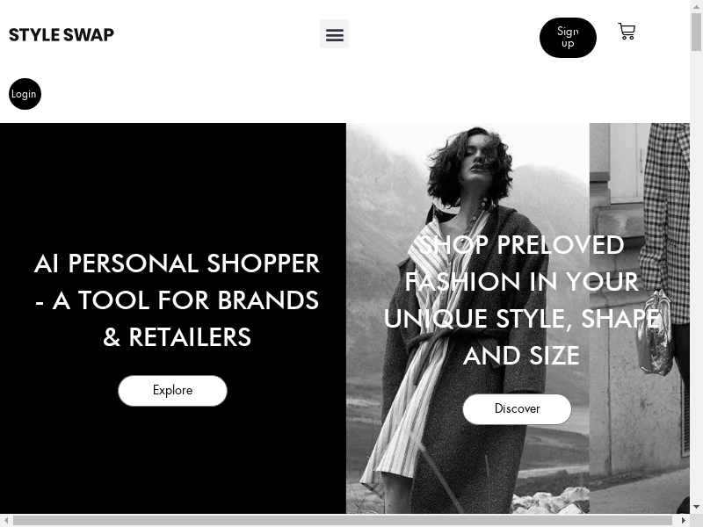This screenshot has height=527, width=703.
Task: Click the horizontal scrollbar left arrow
Action: pyautogui.click(x=6, y=520)
